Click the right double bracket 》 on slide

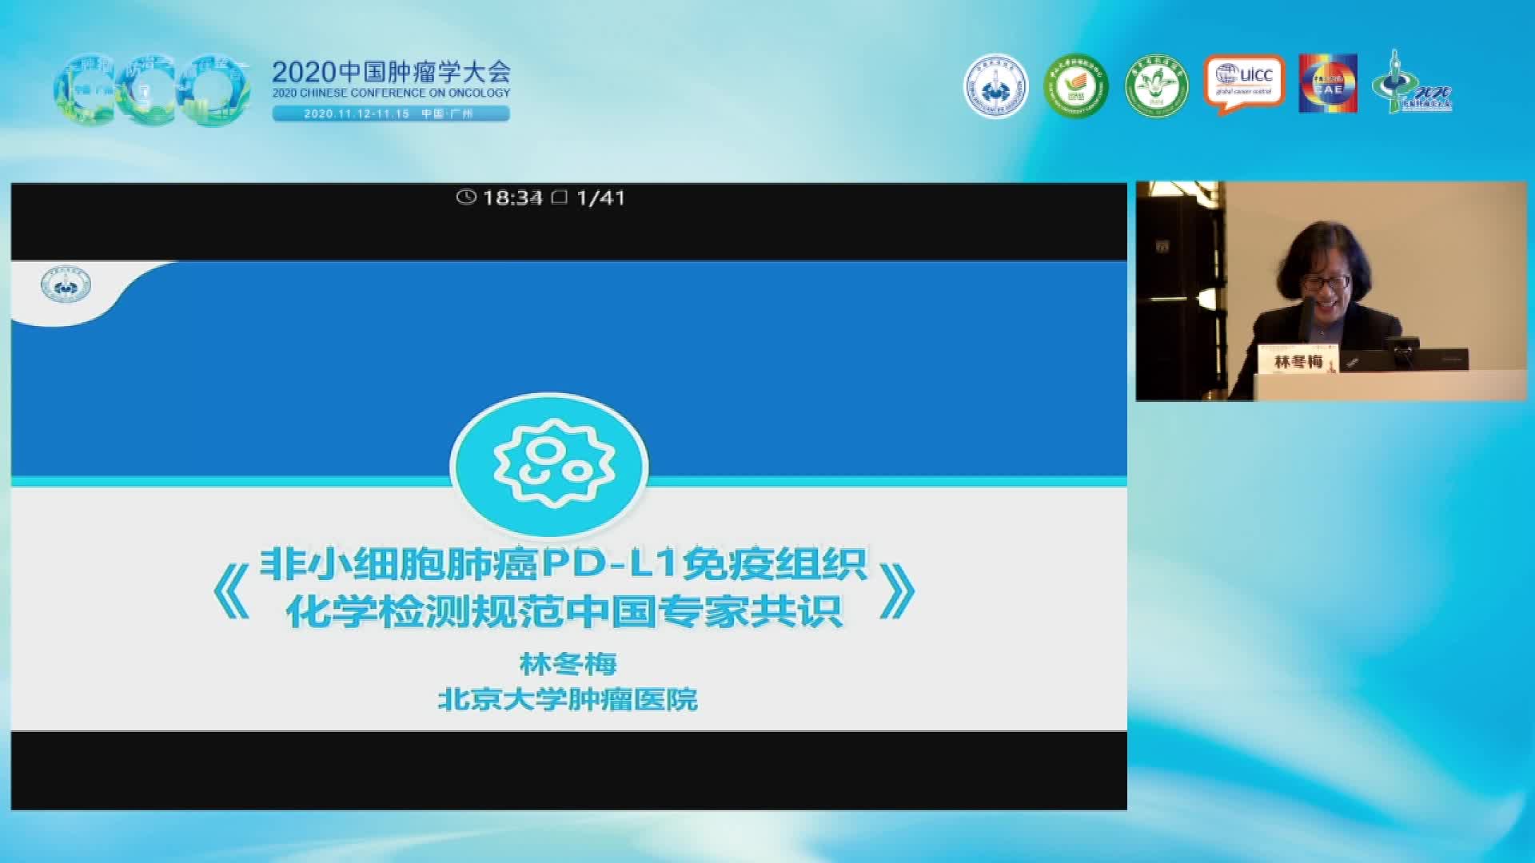(896, 591)
